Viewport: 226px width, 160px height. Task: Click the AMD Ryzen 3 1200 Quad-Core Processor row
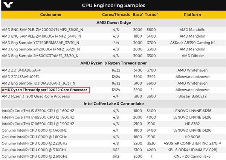(36, 96)
